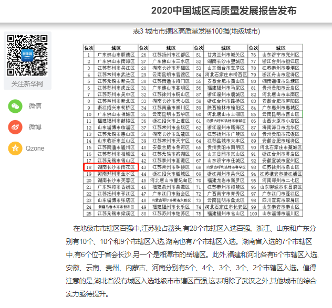Click table cell 贵州贵阳市云岩区
This screenshot has width=332, height=308.
click(281, 88)
